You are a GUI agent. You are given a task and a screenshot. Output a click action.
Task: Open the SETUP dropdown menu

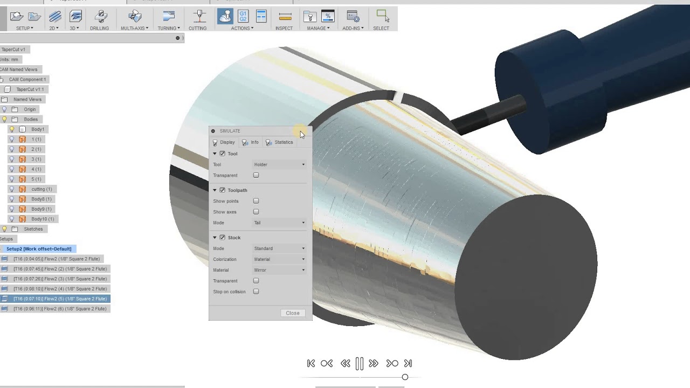point(24,28)
